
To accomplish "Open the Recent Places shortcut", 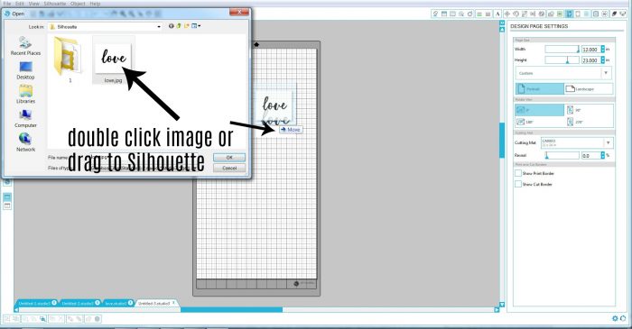I will pos(25,45).
